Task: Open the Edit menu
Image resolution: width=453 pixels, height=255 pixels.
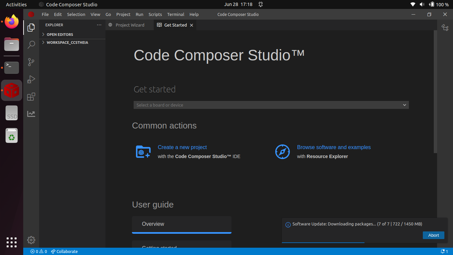Action: click(58, 14)
